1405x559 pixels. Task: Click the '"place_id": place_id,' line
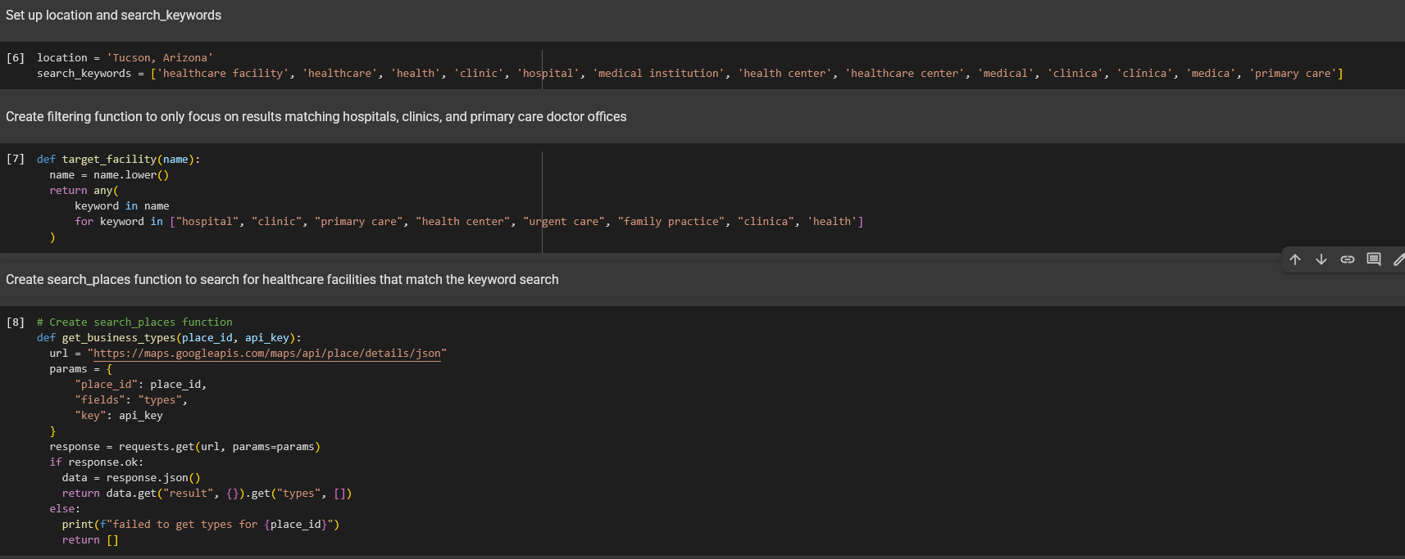tap(140, 385)
